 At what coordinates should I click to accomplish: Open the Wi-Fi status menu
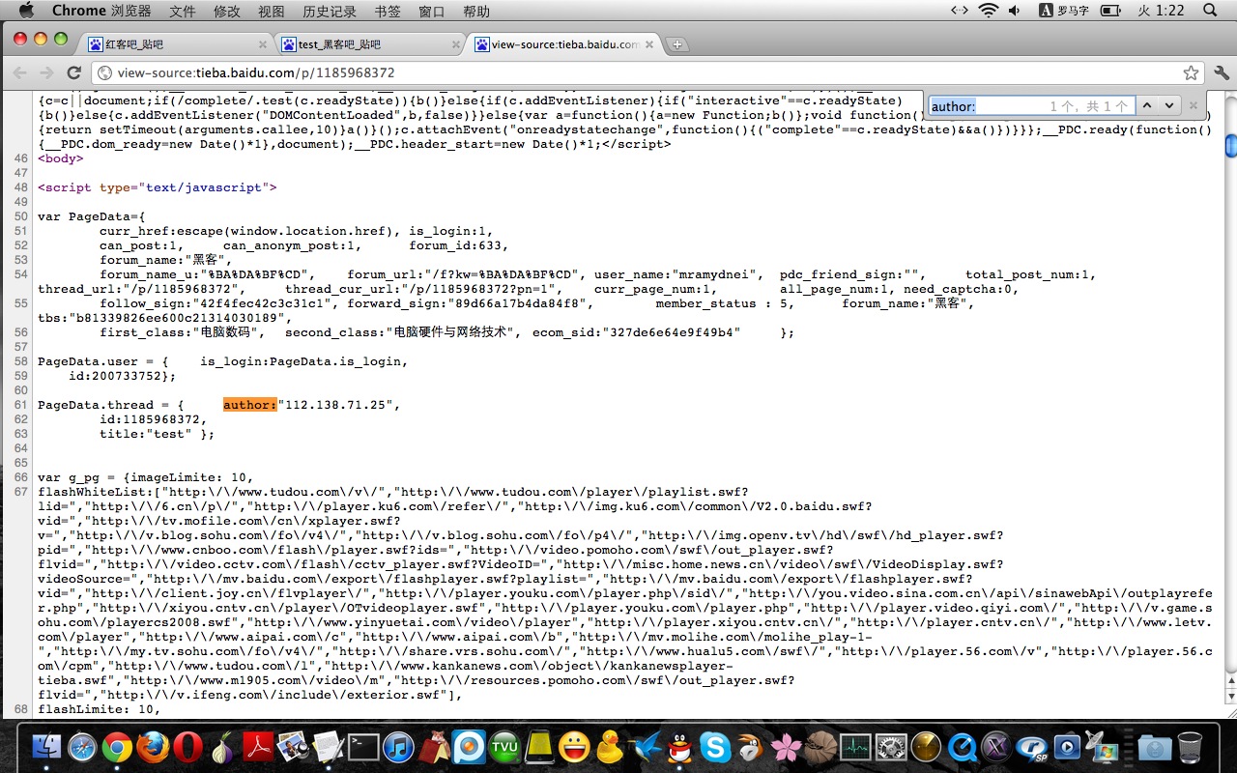point(988,11)
